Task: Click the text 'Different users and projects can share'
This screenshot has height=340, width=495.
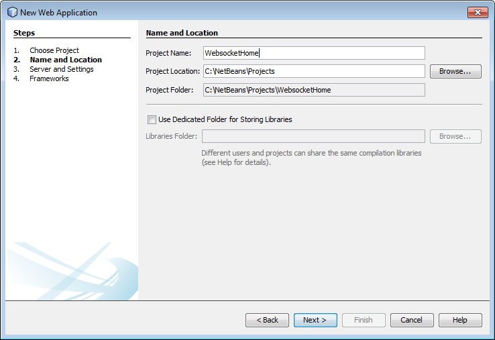Action: [x=263, y=153]
